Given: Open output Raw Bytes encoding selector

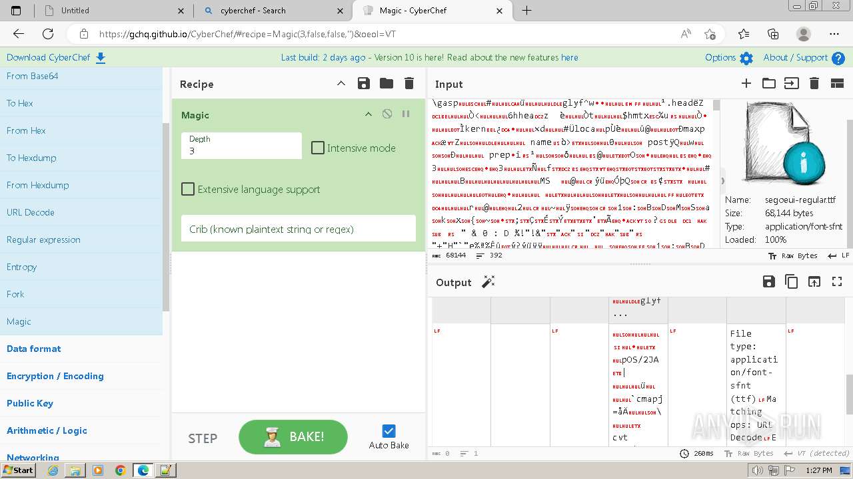Looking at the screenshot, I should 750,453.
